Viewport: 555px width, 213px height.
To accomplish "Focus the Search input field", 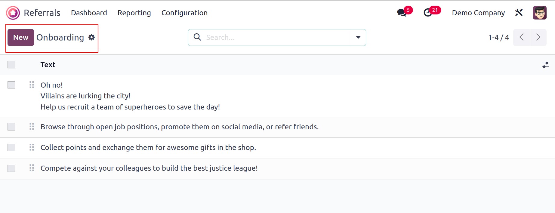I will tap(277, 37).
